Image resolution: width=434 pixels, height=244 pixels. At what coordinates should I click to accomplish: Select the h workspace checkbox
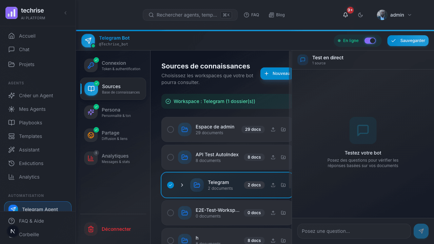171,241
